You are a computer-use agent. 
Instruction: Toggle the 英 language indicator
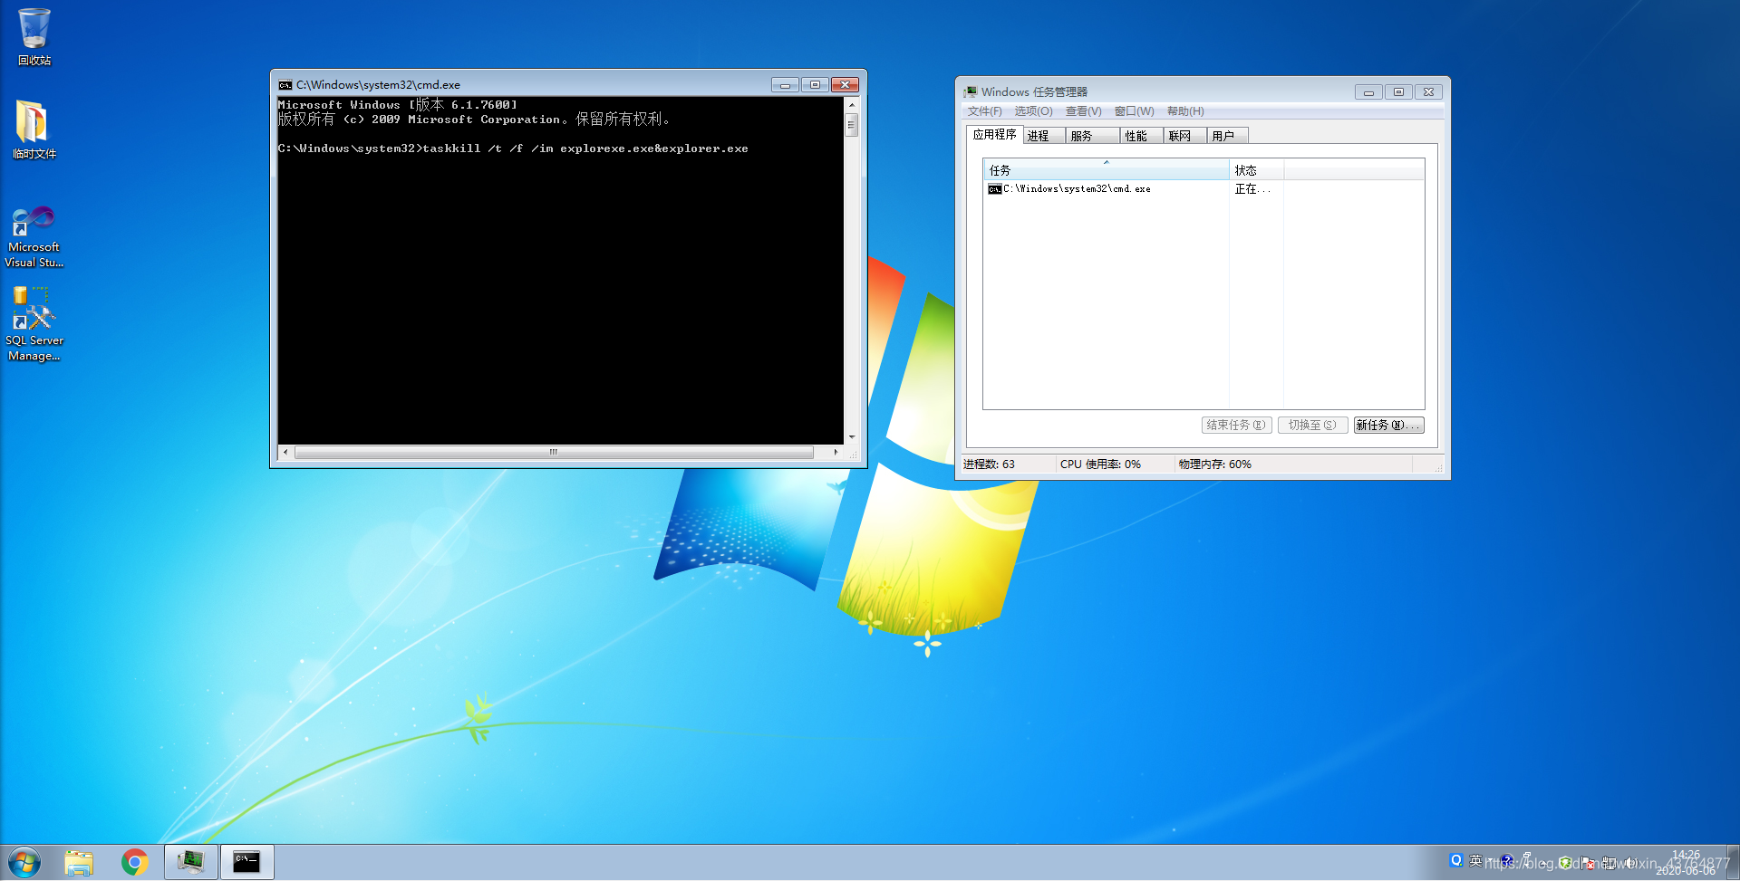(x=1475, y=860)
